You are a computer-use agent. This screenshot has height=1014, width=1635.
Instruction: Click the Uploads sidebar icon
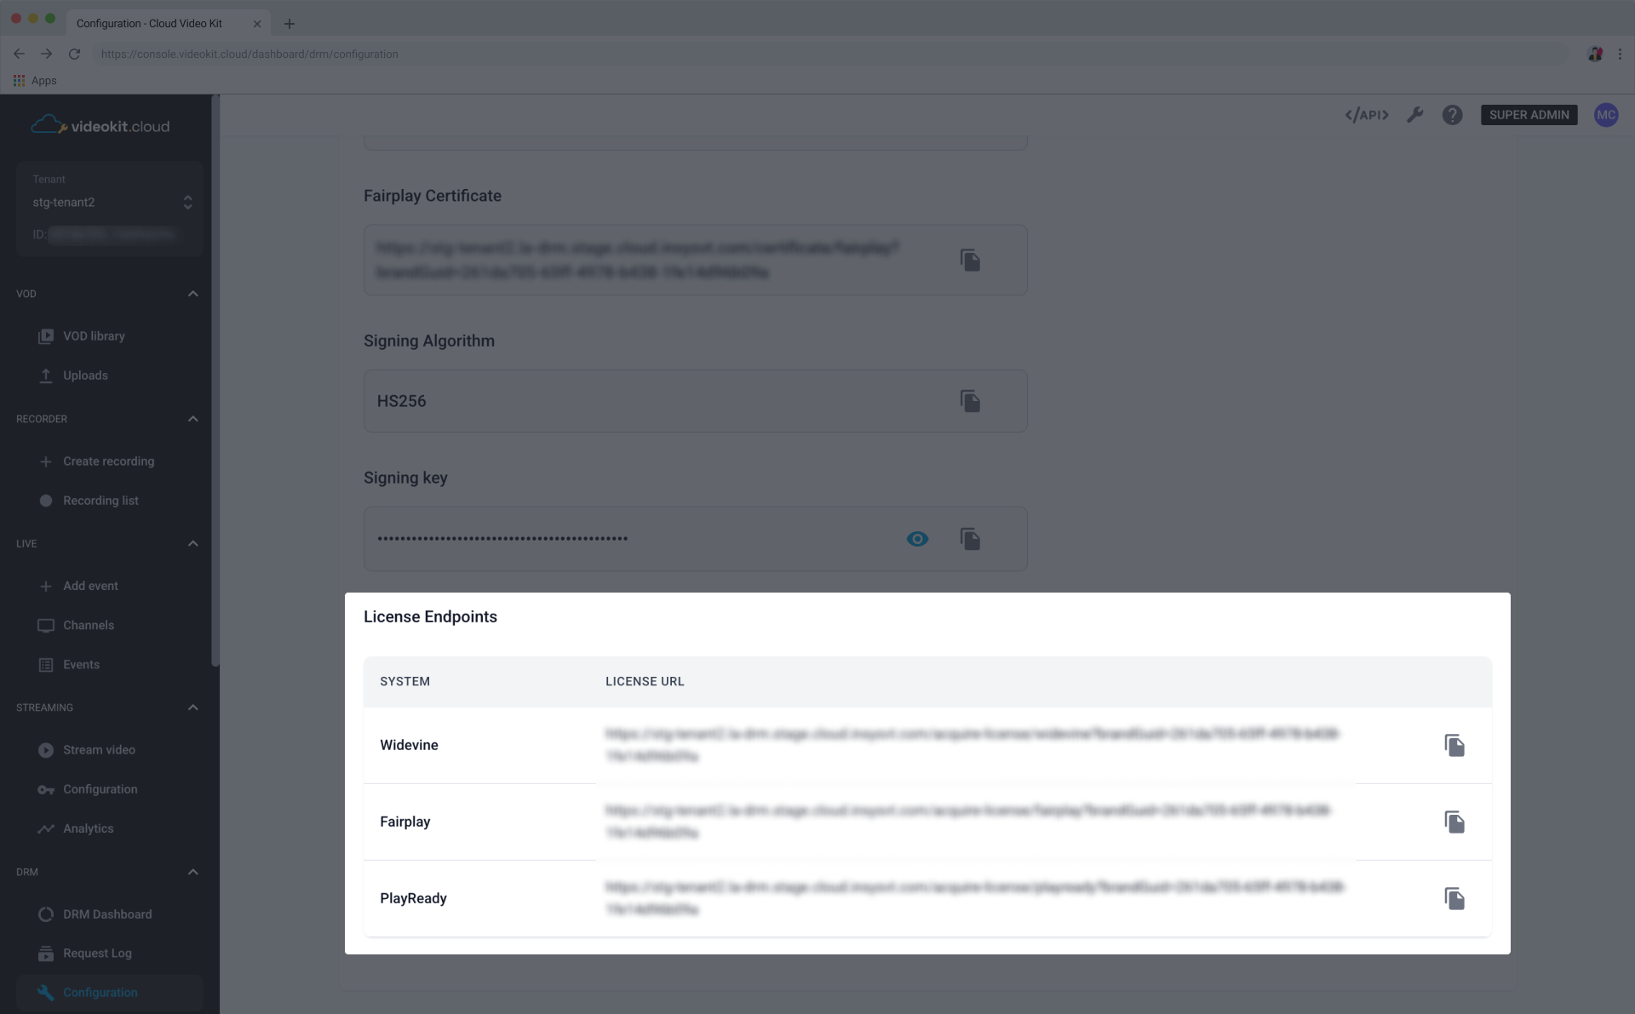click(x=45, y=375)
